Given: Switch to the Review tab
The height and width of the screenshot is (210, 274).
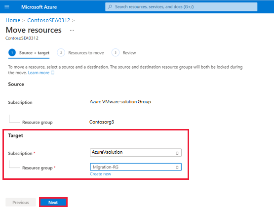Looking at the screenshot, I should click(129, 53).
